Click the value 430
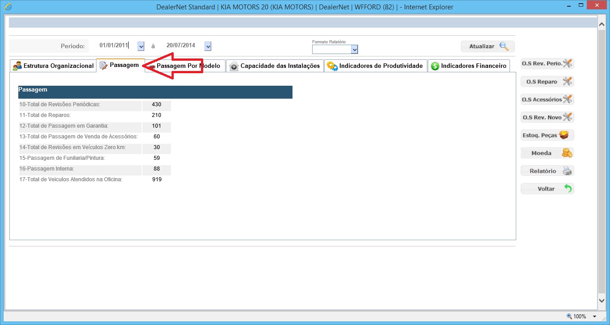 (x=156, y=104)
